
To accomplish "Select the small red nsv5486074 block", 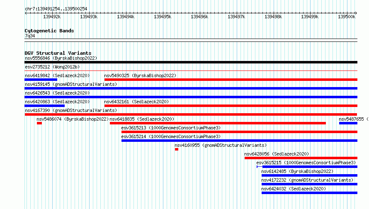I will [x=39, y=123].
